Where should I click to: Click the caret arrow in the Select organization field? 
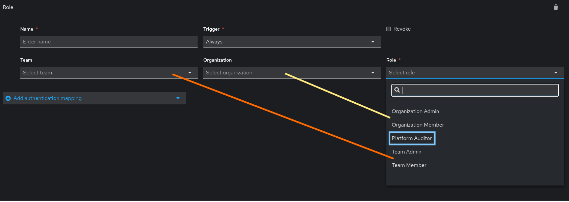[x=373, y=73]
